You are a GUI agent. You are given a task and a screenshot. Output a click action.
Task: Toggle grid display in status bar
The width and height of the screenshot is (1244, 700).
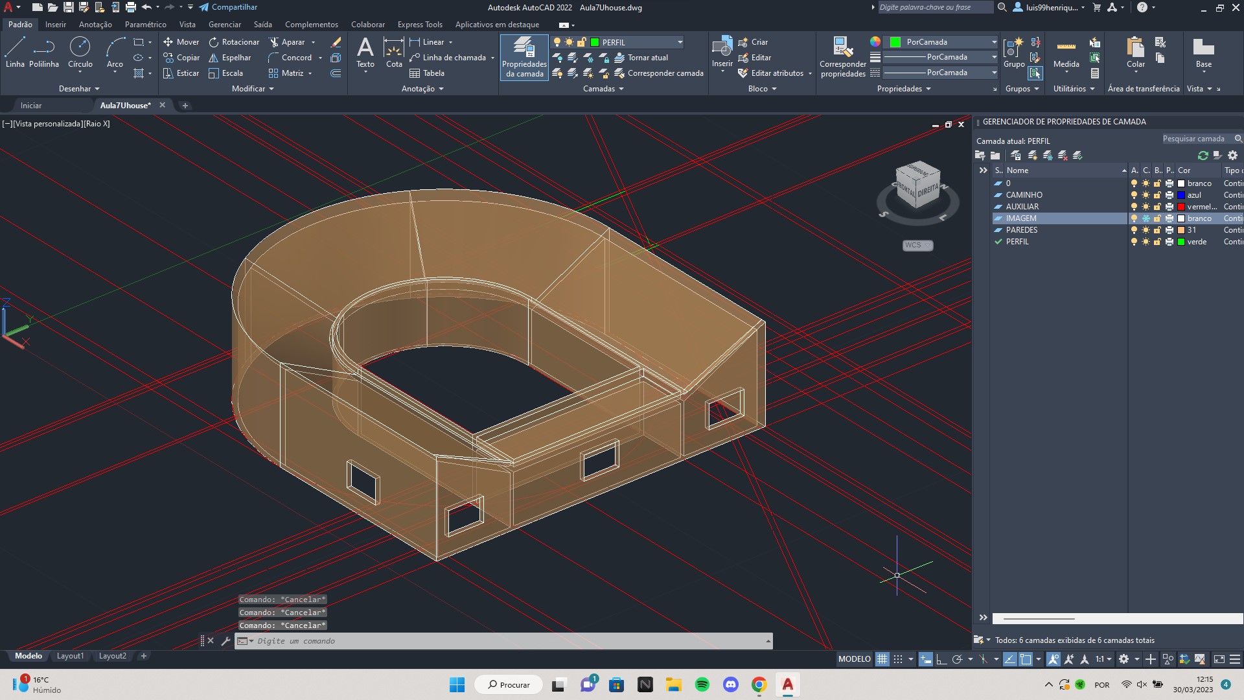(x=882, y=659)
